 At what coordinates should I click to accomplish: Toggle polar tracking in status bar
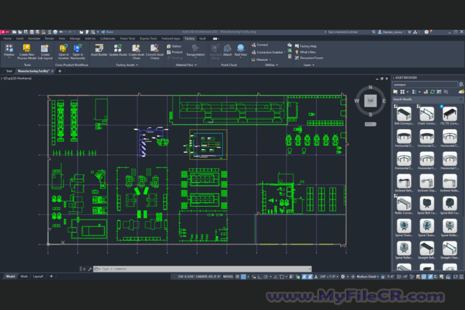click(265, 277)
